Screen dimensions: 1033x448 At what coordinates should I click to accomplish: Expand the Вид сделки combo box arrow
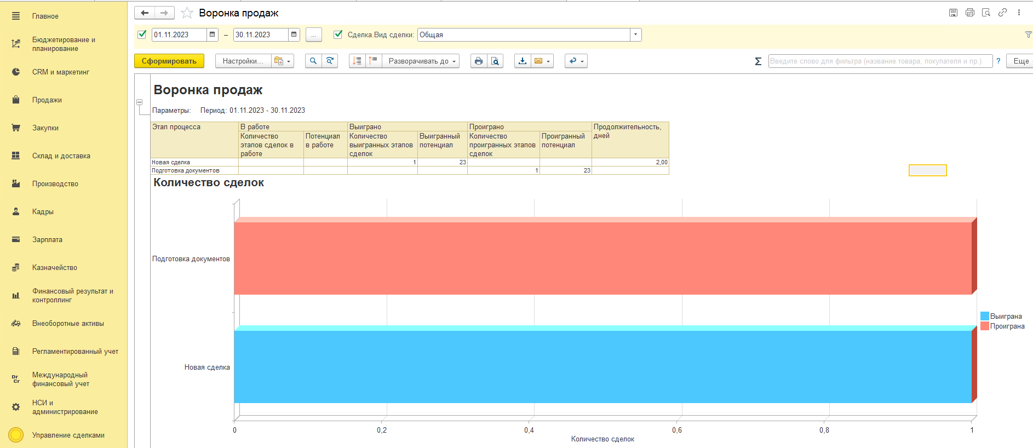tap(635, 35)
